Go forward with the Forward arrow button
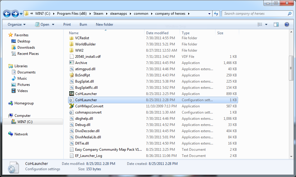The image size is (296, 177). click(15, 14)
